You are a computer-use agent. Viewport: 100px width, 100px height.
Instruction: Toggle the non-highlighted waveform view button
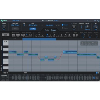97,78
